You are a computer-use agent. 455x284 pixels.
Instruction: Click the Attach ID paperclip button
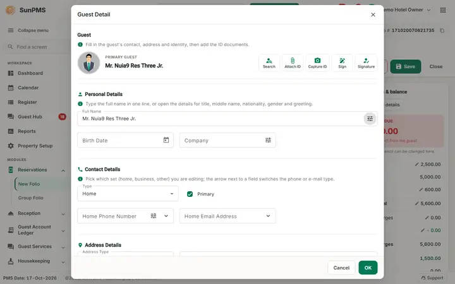pos(292,62)
